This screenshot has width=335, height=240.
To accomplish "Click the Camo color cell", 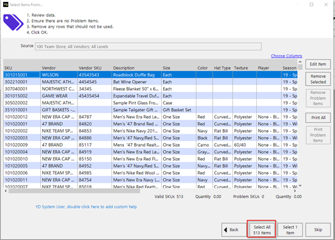I will (x=204, y=145).
